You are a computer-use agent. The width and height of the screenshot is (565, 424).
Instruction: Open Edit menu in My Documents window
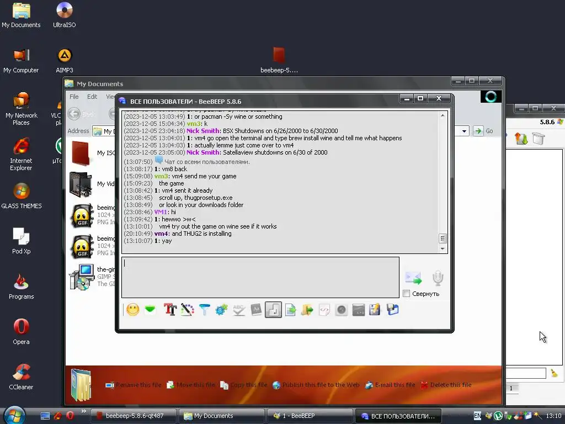coord(92,97)
